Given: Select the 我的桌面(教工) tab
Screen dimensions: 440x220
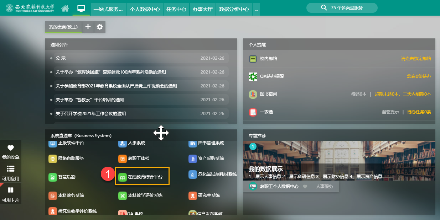Looking at the screenshot, I should (63, 27).
